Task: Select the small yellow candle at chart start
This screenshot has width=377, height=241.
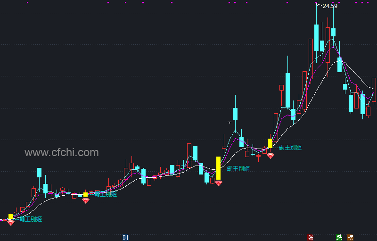Action: tap(10, 216)
